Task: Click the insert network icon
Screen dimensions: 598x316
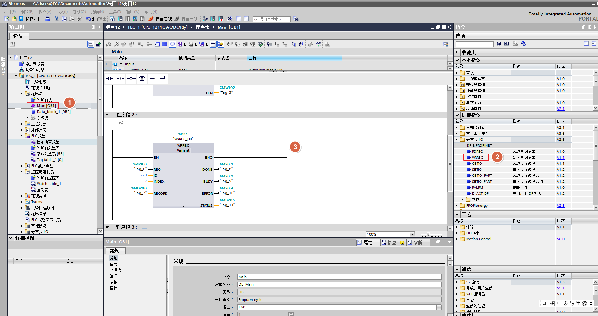Action: (109, 44)
